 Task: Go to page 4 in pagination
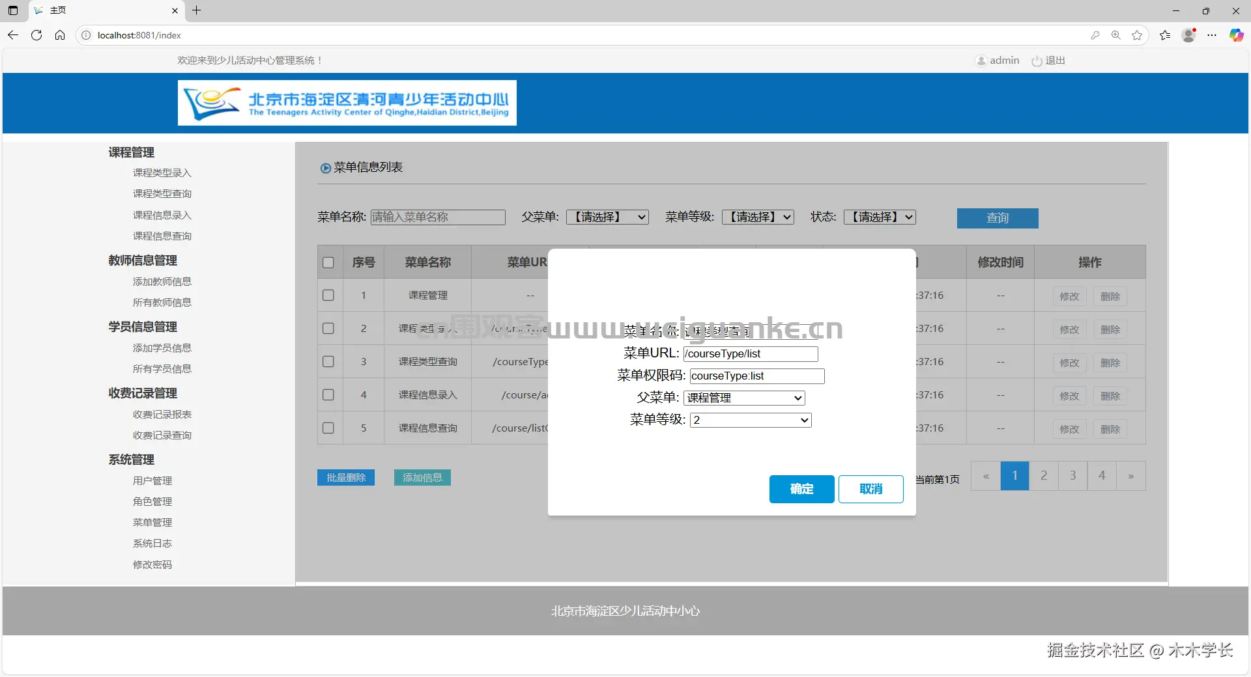(x=1102, y=476)
